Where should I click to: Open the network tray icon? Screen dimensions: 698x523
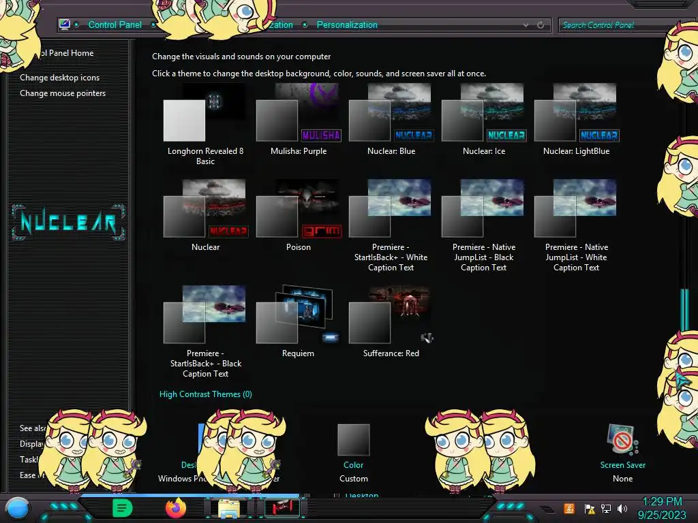tap(606, 508)
